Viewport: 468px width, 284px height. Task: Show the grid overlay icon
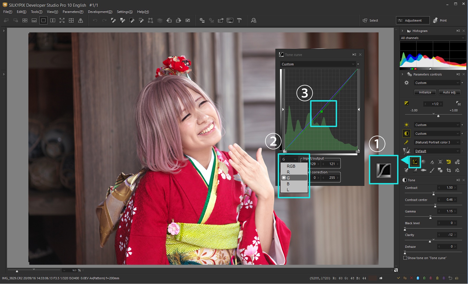pyautogui.click(x=71, y=21)
